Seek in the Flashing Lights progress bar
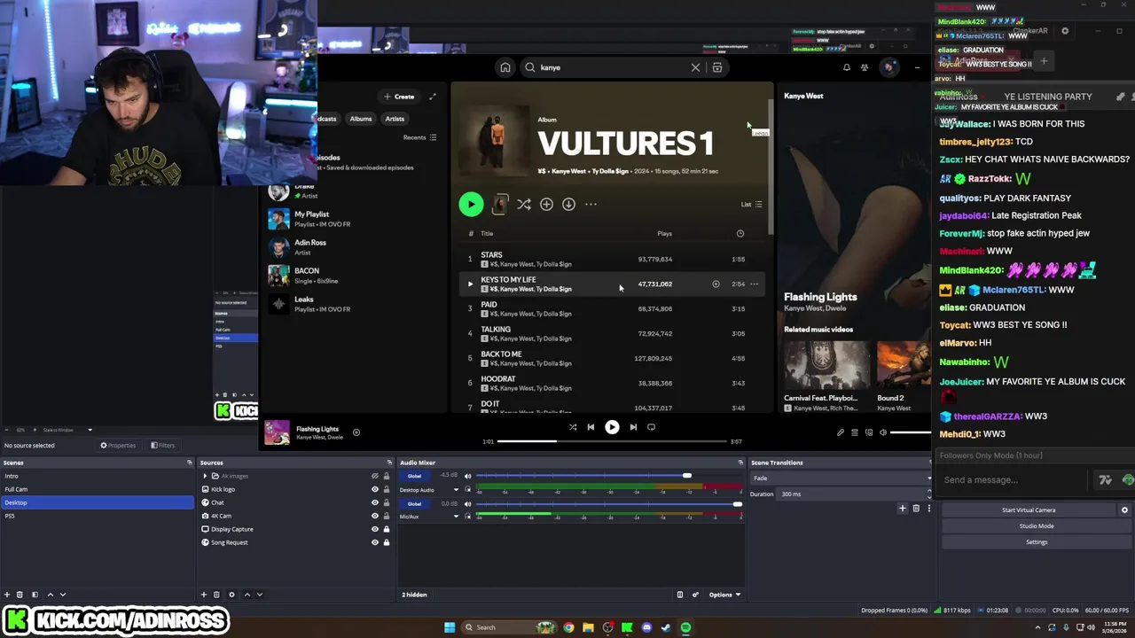Screen dimensions: 1135x638 coord(612,441)
